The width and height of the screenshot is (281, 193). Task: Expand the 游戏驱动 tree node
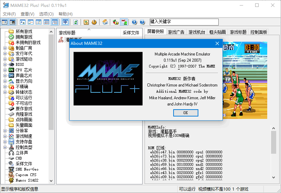point(5,59)
